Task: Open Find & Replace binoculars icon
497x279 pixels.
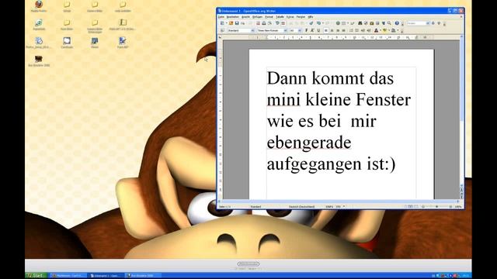Action: pos(360,23)
